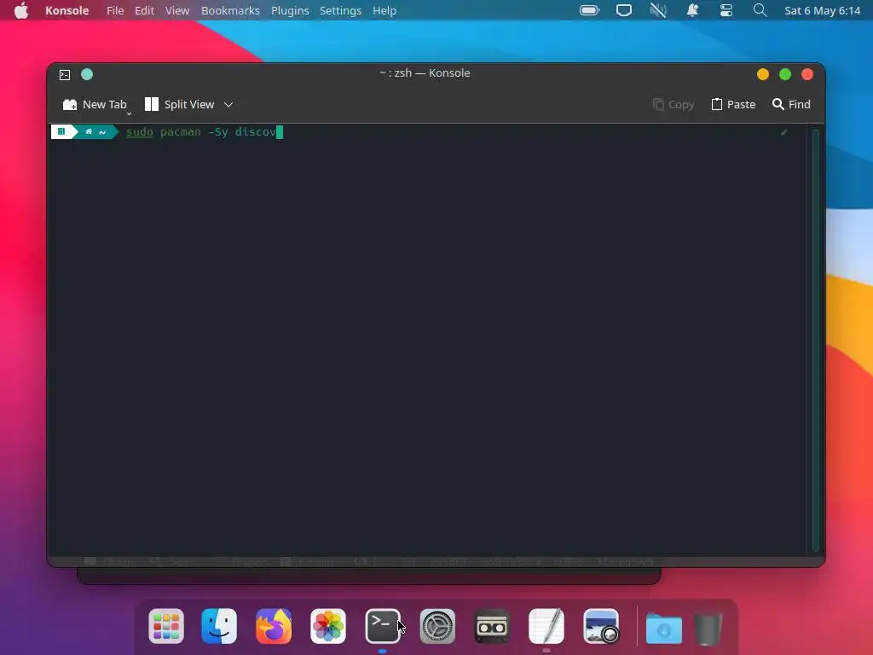This screenshot has width=873, height=655.
Task: Open the Konsole application menu
Action: (66, 10)
